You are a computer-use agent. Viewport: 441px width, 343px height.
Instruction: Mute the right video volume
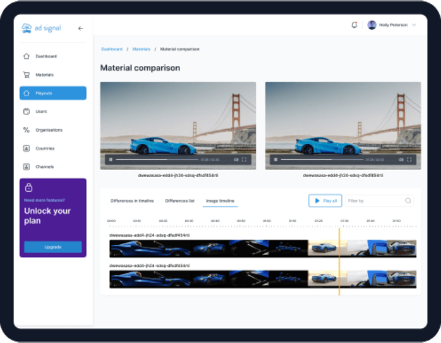401,159
